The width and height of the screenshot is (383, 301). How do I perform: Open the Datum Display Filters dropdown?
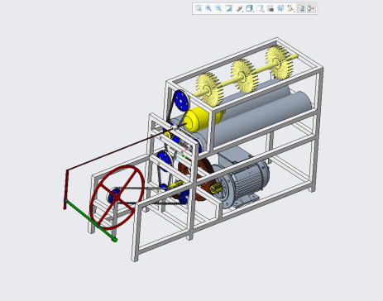tap(290, 8)
